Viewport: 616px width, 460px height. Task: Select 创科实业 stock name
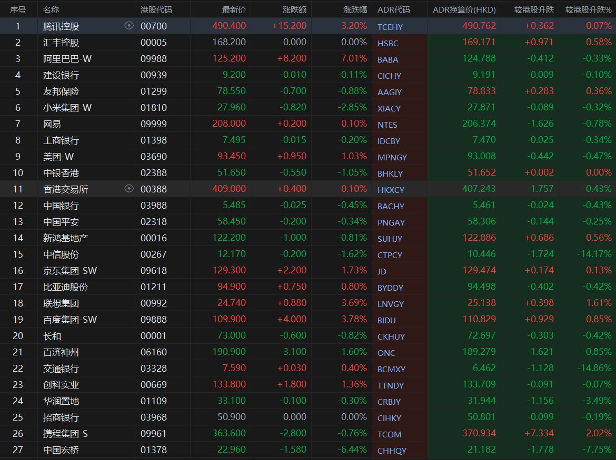click(61, 385)
